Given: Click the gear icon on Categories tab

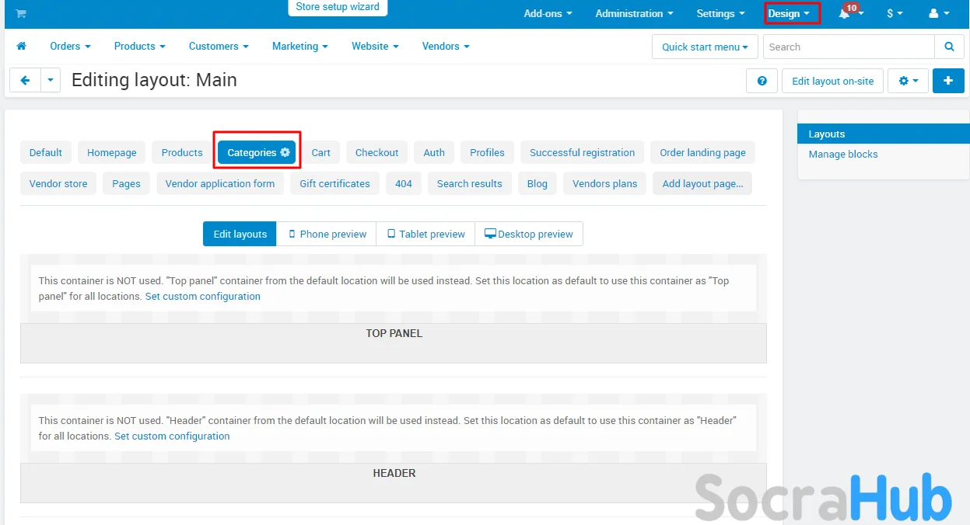Looking at the screenshot, I should pos(285,152).
